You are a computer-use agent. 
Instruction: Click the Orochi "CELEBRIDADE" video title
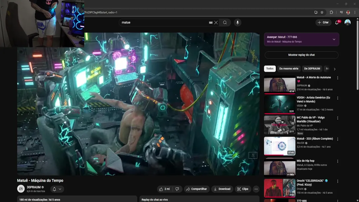point(312,183)
